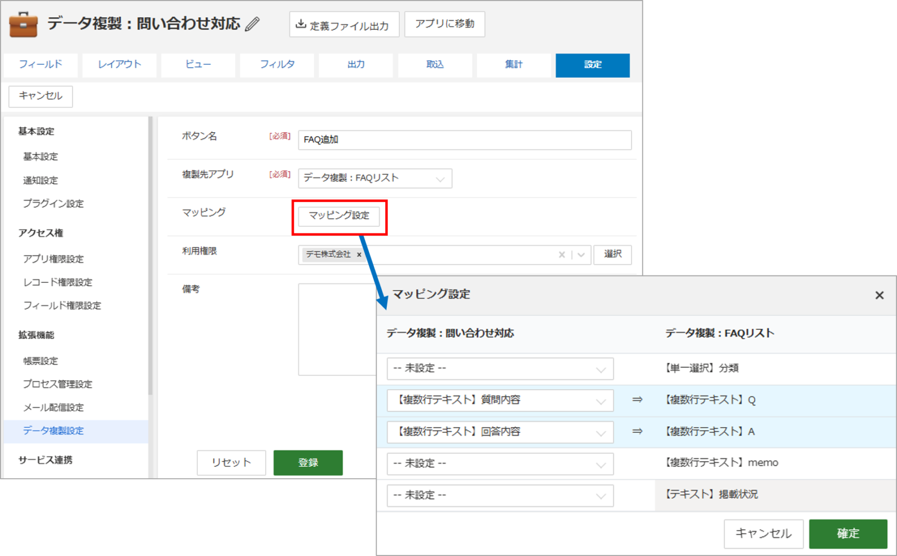
Task: Click the 【複数行テキスト】A destination label
Action: coord(709,432)
